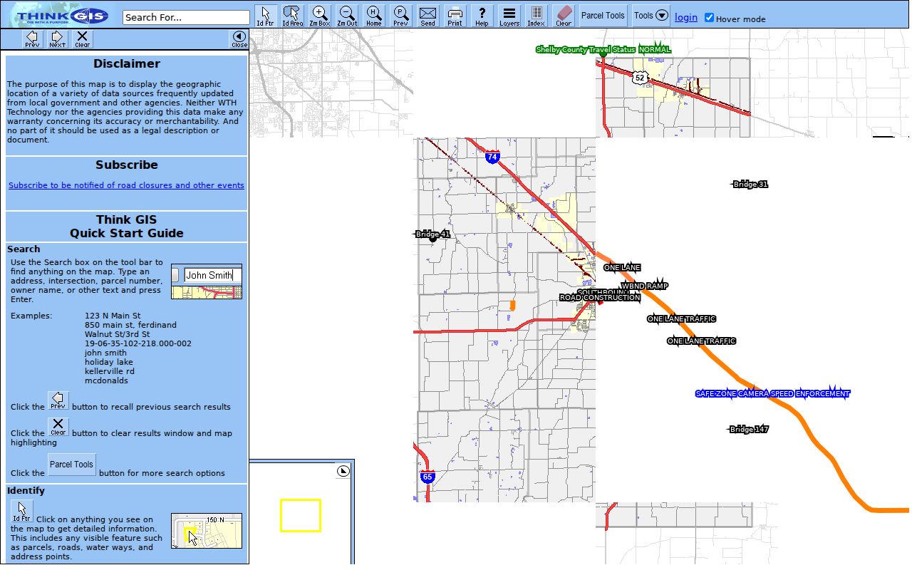
Task: Click the Bridge 31 map label
Action: tap(750, 185)
